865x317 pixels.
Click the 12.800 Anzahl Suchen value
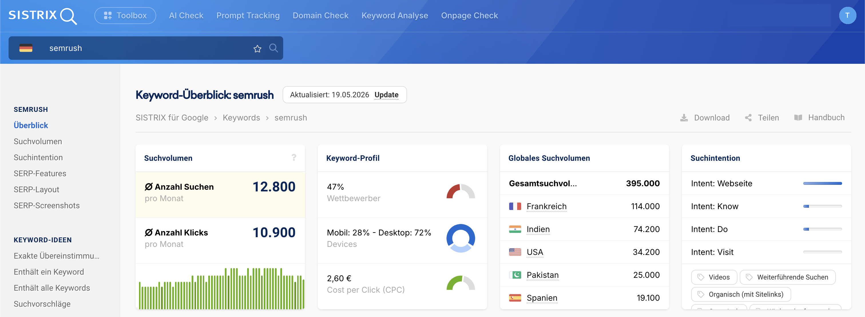(274, 187)
